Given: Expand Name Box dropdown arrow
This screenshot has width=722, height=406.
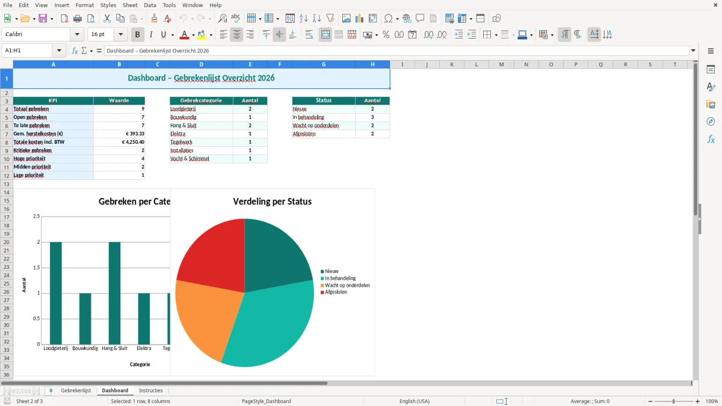Looking at the screenshot, I should click(x=59, y=51).
